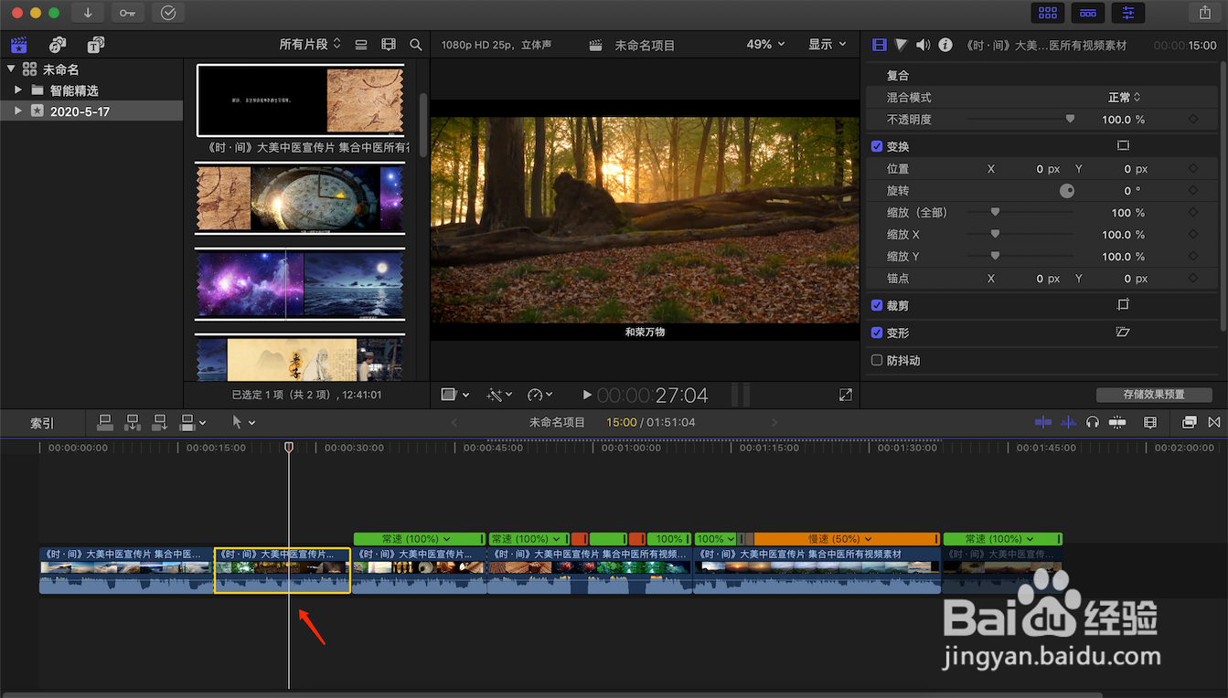Open titles and generators sidebar icon

(96, 45)
